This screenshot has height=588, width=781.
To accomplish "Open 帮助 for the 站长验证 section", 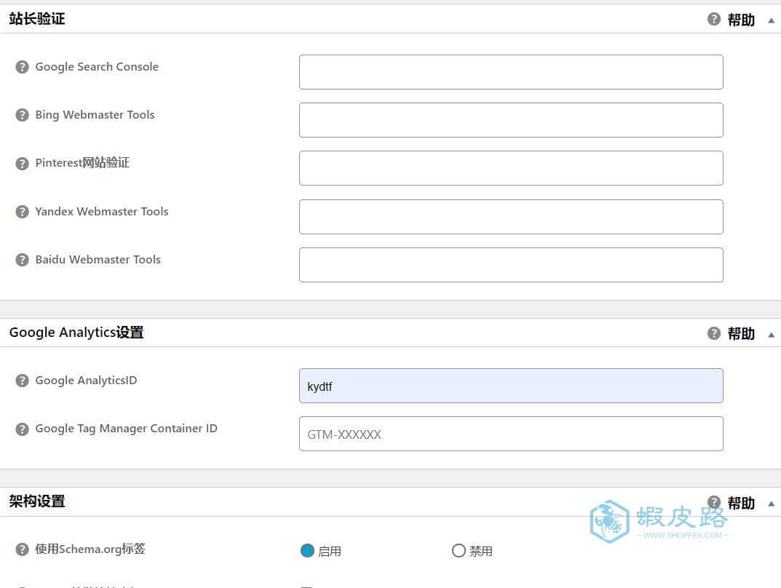I will point(741,20).
